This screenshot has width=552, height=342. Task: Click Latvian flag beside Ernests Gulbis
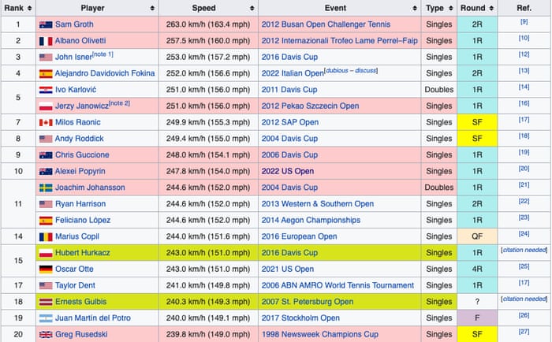tap(46, 302)
